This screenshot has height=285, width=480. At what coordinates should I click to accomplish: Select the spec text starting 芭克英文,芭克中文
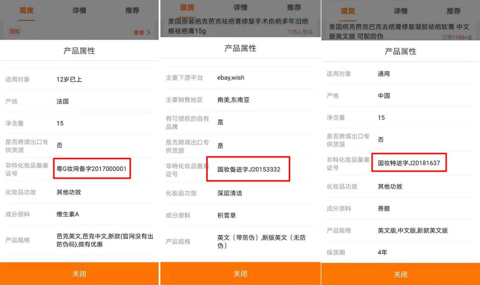tap(105, 240)
